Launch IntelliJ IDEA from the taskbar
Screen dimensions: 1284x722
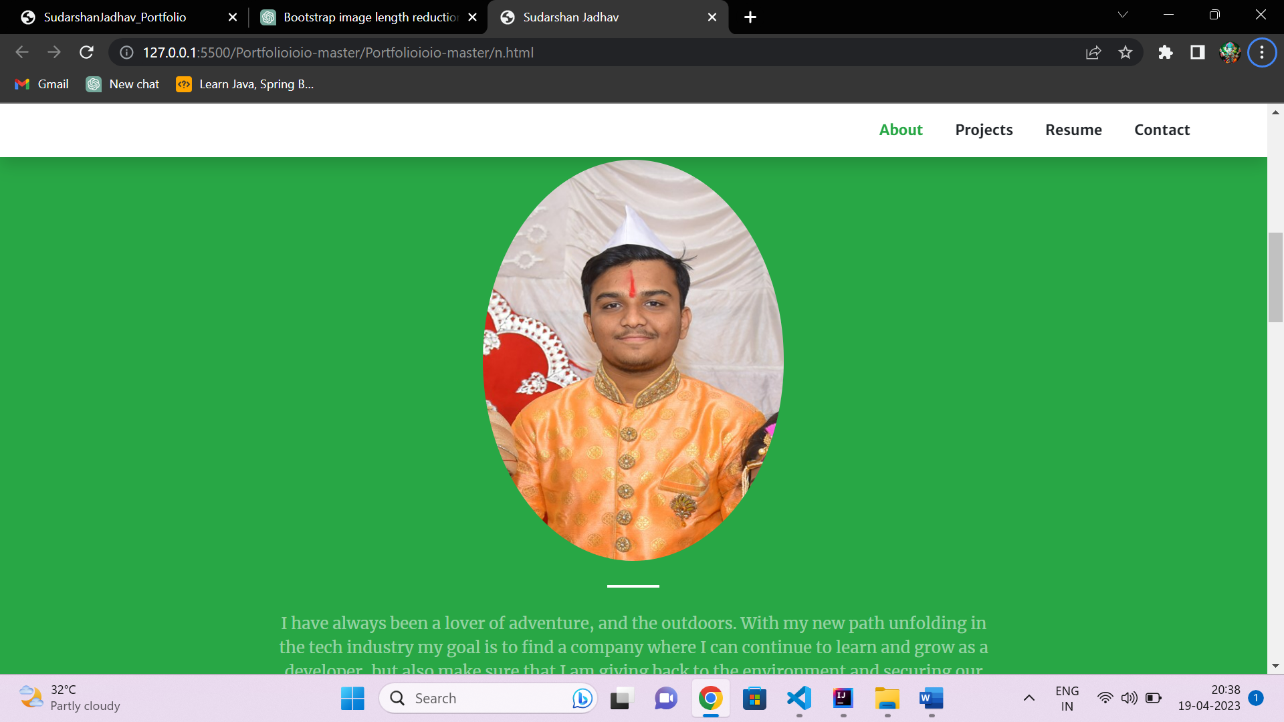click(843, 698)
